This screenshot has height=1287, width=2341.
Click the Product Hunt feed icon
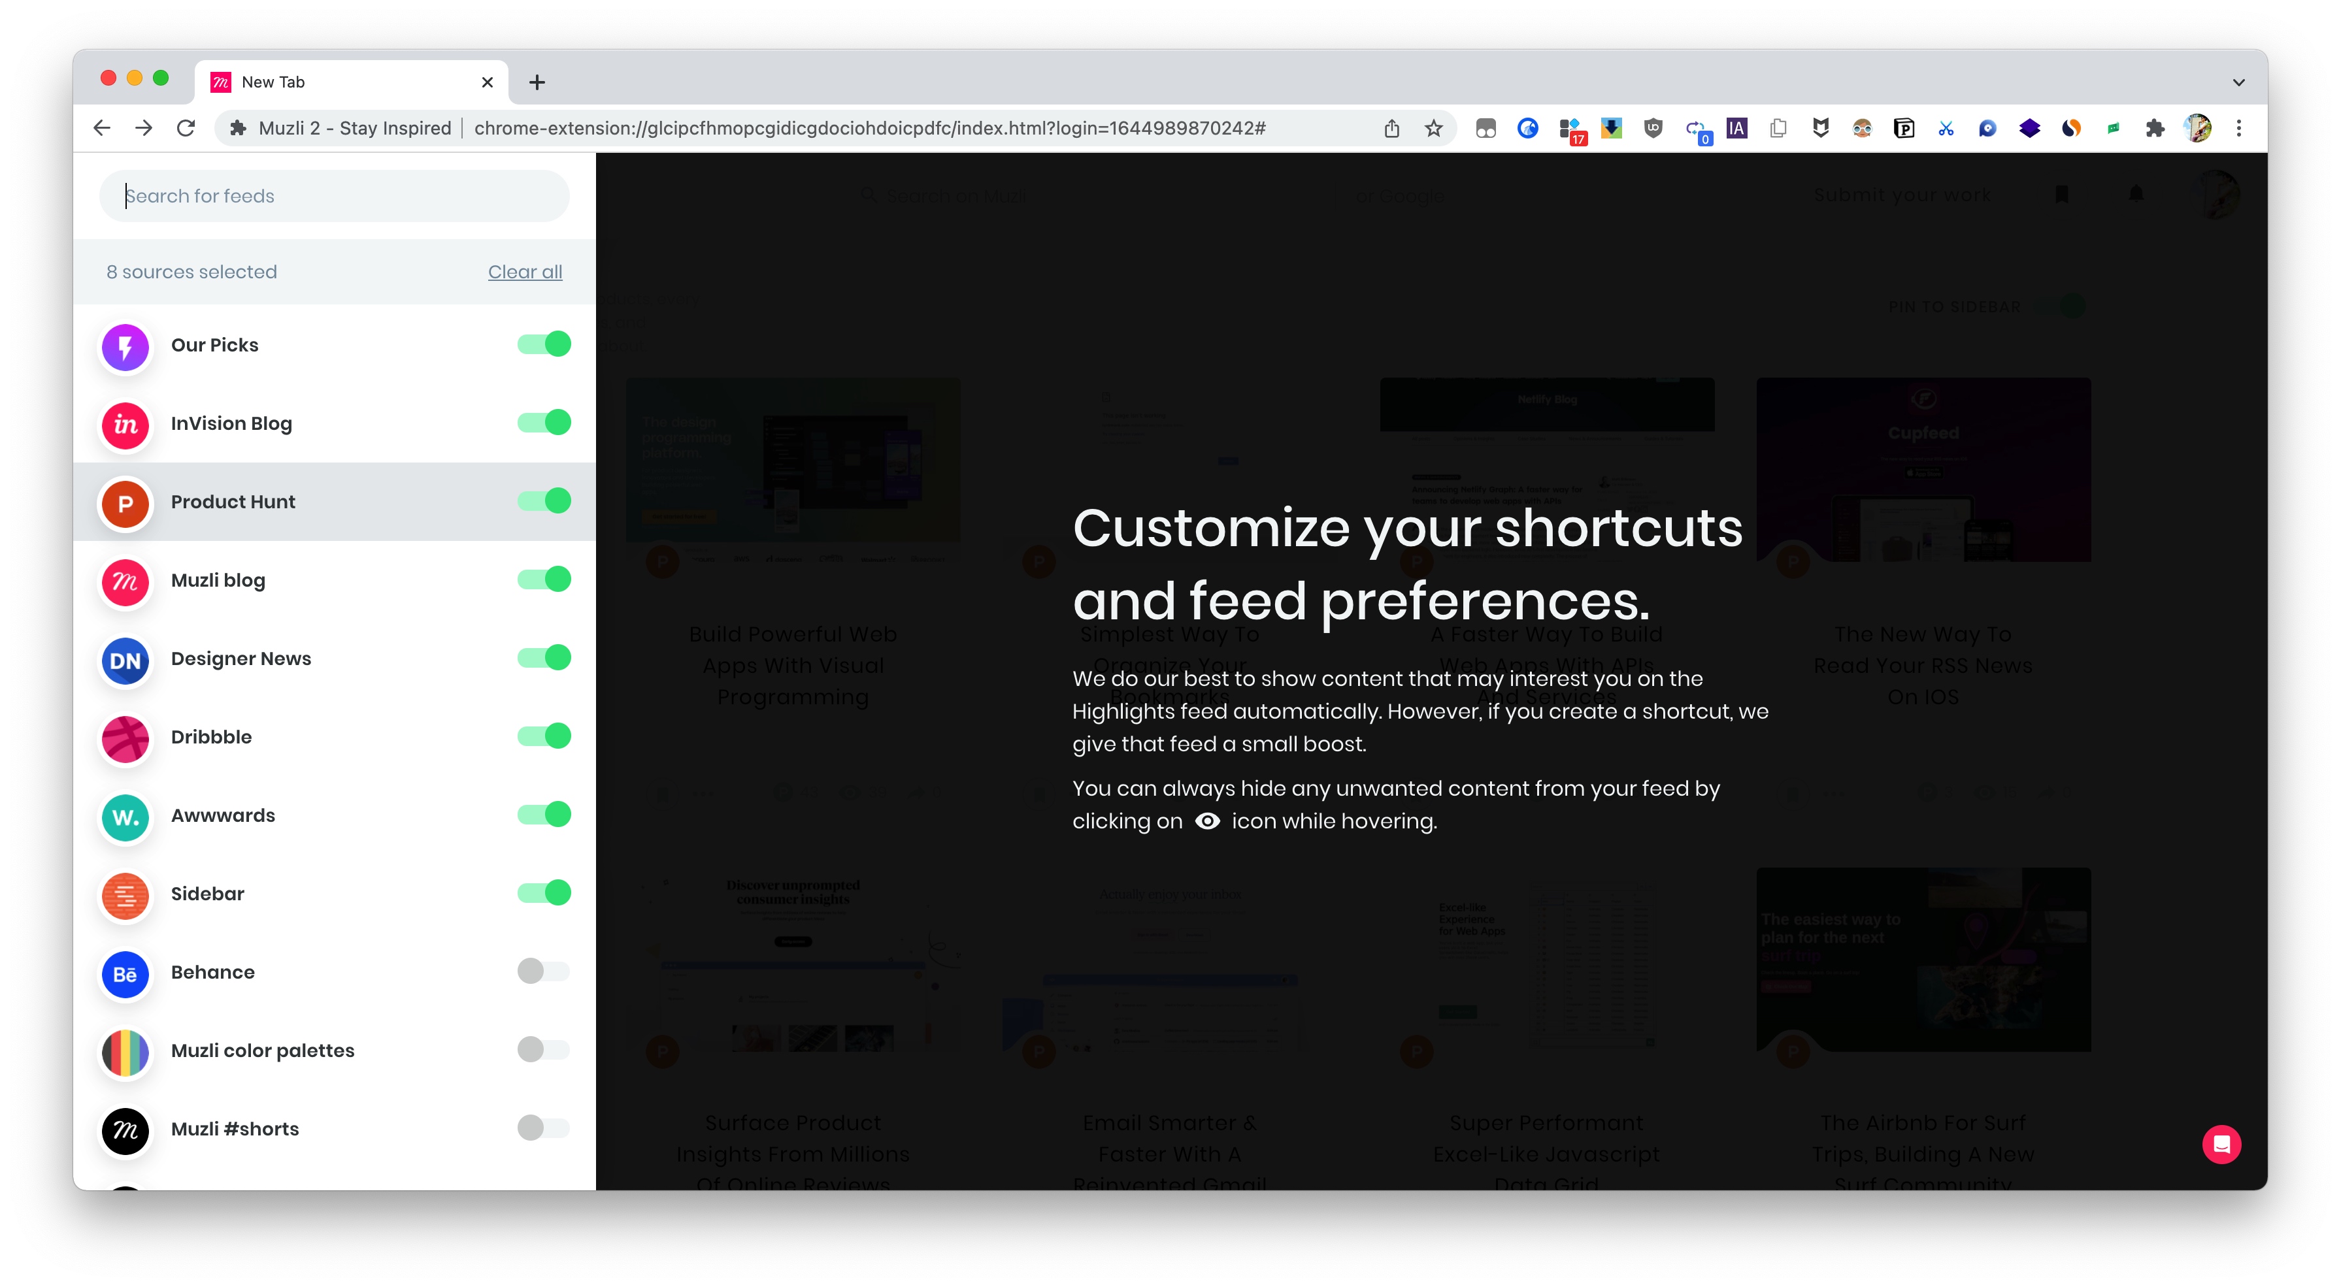125,501
